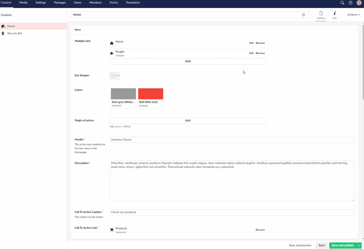
Task: Open the Actions dropdown
Action: (353, 15)
